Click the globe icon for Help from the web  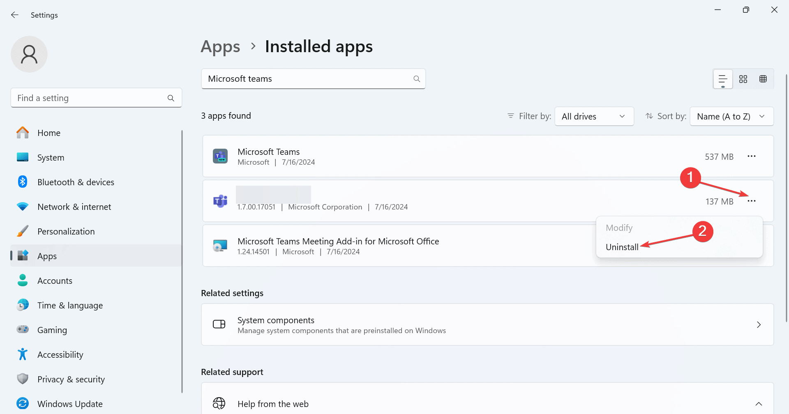click(219, 403)
